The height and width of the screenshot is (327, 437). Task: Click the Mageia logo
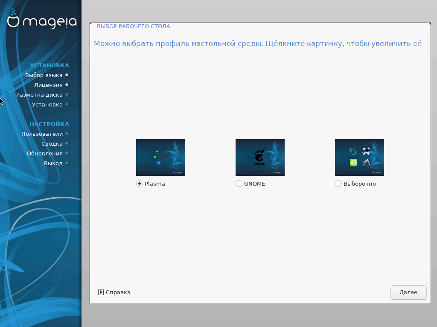pos(42,19)
